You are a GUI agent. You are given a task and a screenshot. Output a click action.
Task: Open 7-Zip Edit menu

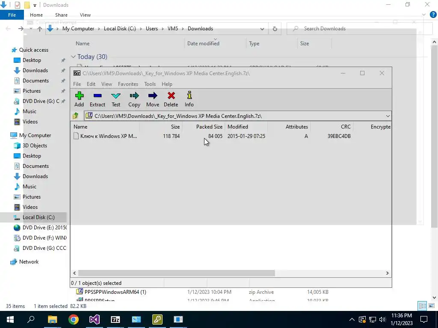pos(91,84)
